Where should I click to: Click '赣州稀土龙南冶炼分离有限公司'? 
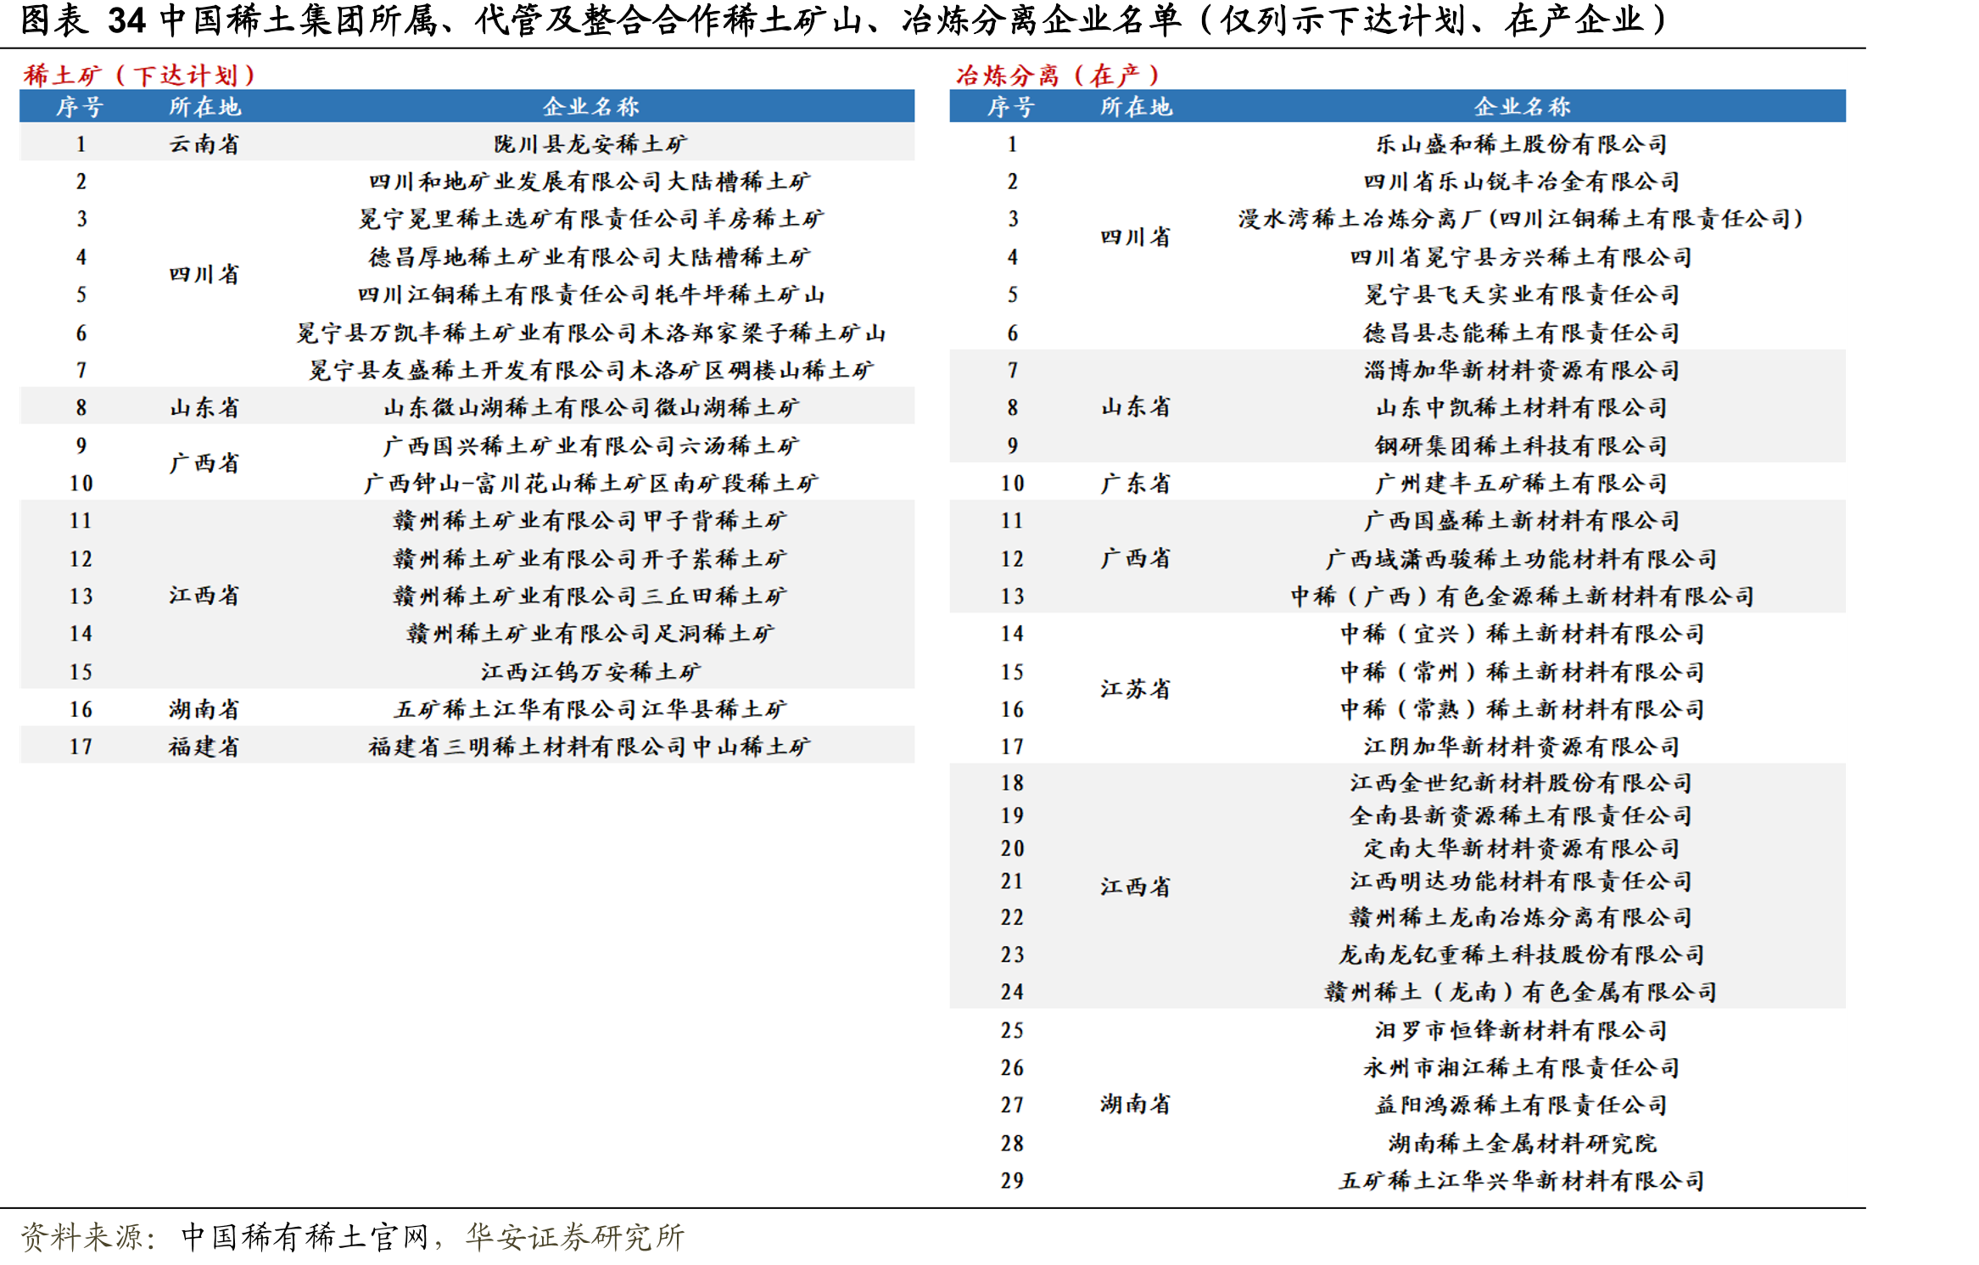pos(1522,917)
